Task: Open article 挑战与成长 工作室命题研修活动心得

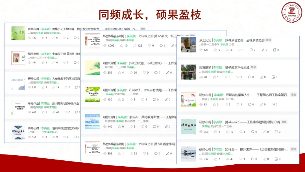Action: pos(239,122)
